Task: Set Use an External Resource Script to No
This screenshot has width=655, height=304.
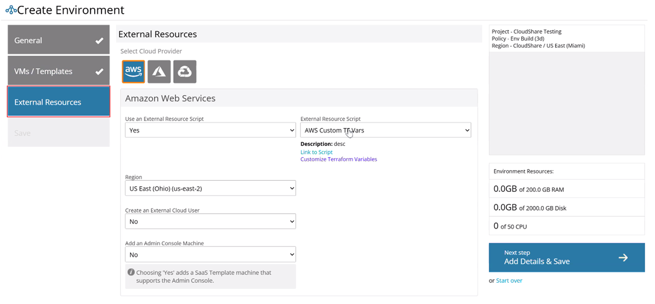Action: coord(210,130)
